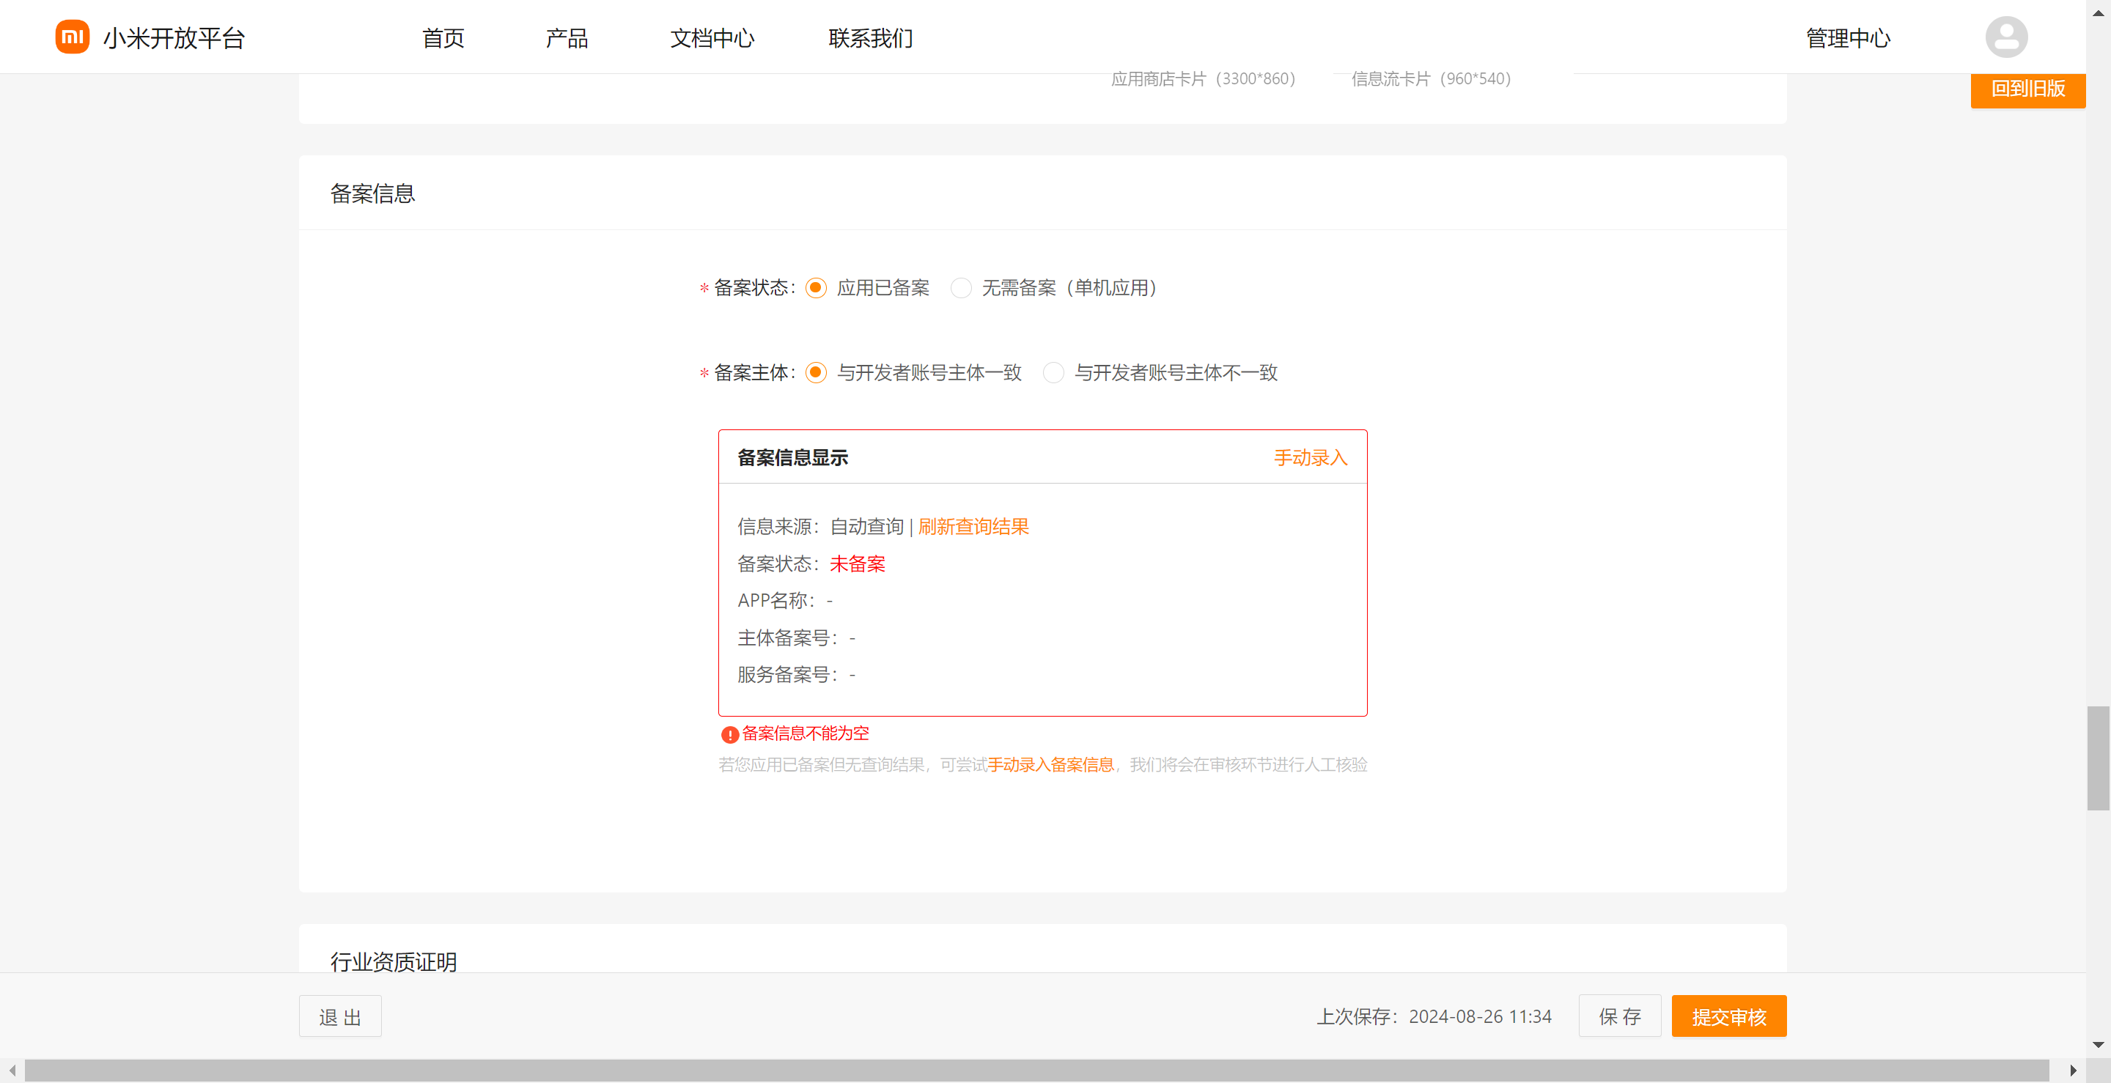The width and height of the screenshot is (2111, 1083).
Task: Click the horizontal scrollbar left arrow
Action: pyautogui.click(x=12, y=1070)
